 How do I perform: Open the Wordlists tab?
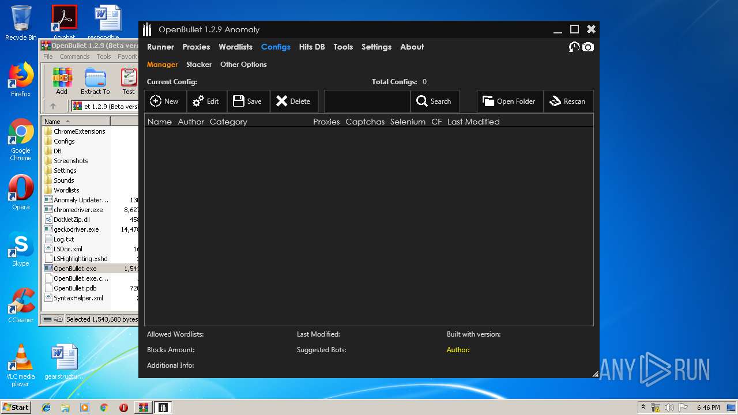click(x=235, y=47)
